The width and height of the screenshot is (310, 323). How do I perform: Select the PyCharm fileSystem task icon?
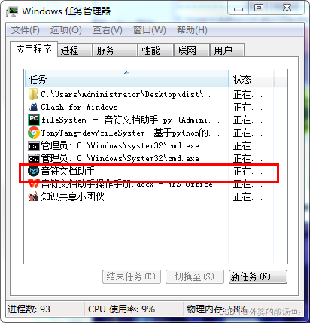coord(34,120)
